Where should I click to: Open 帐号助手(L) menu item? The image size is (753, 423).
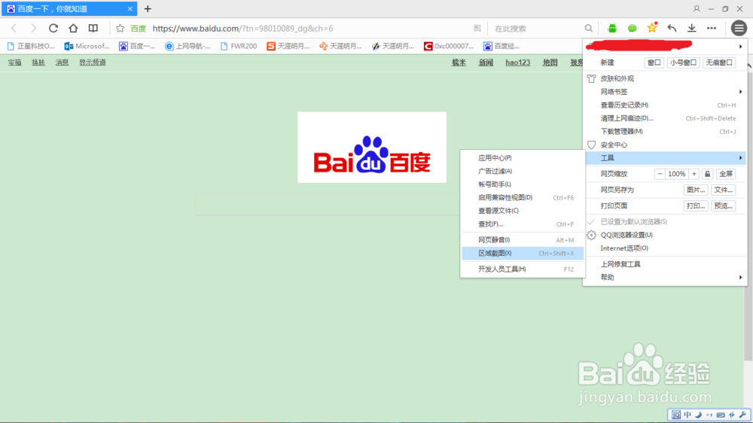pyautogui.click(x=523, y=184)
